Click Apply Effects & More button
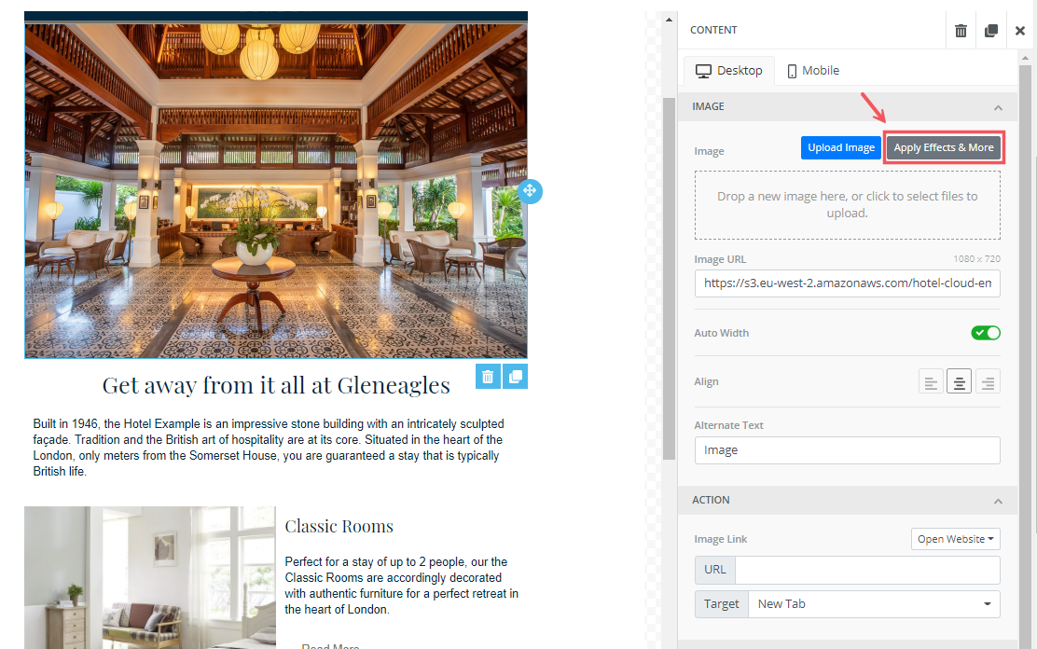This screenshot has height=649, width=1037. click(x=944, y=147)
